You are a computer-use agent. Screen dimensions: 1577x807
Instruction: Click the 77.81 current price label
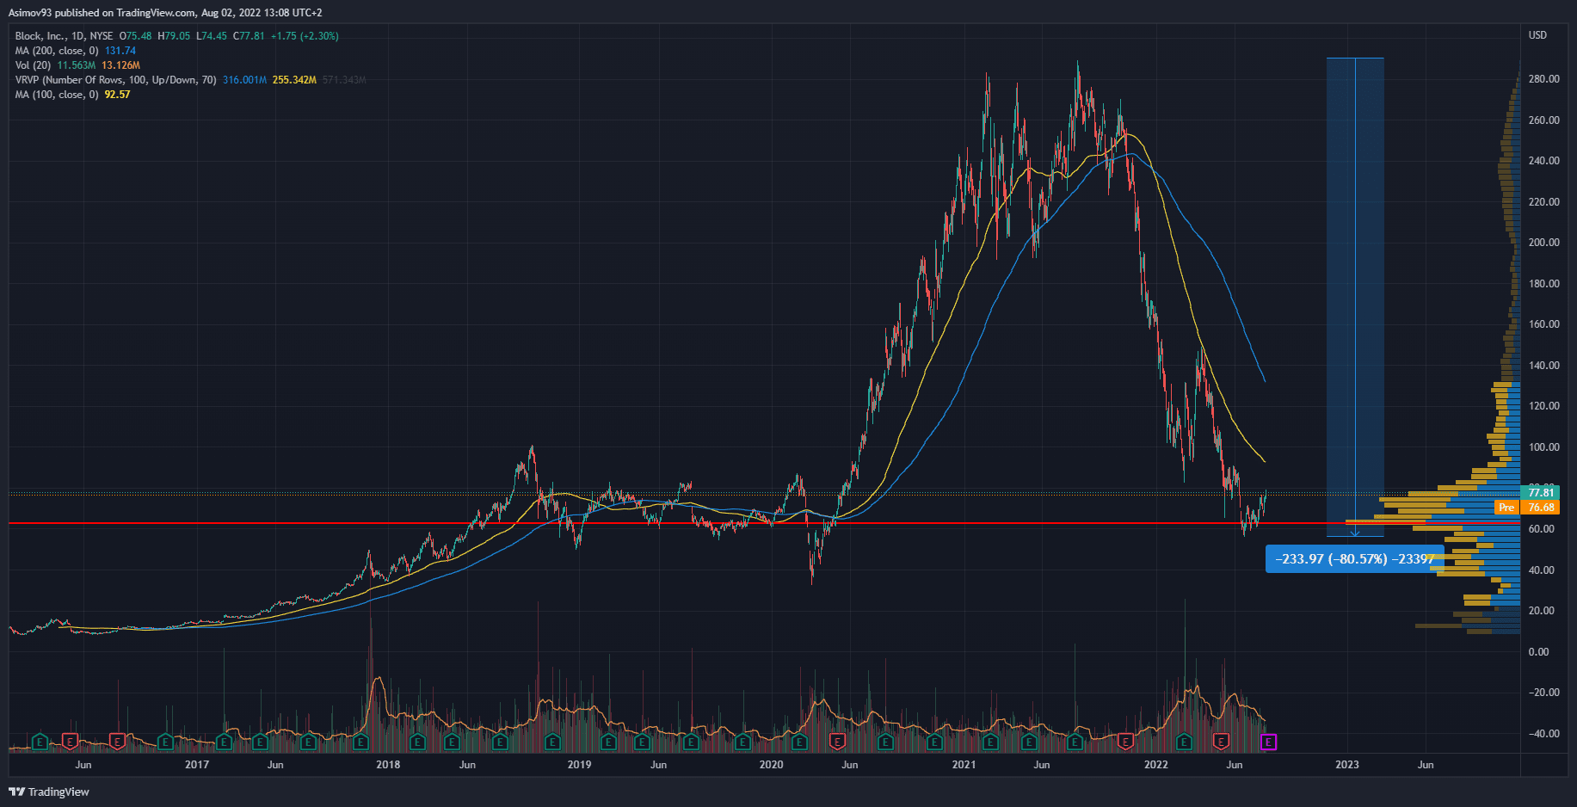point(1540,493)
